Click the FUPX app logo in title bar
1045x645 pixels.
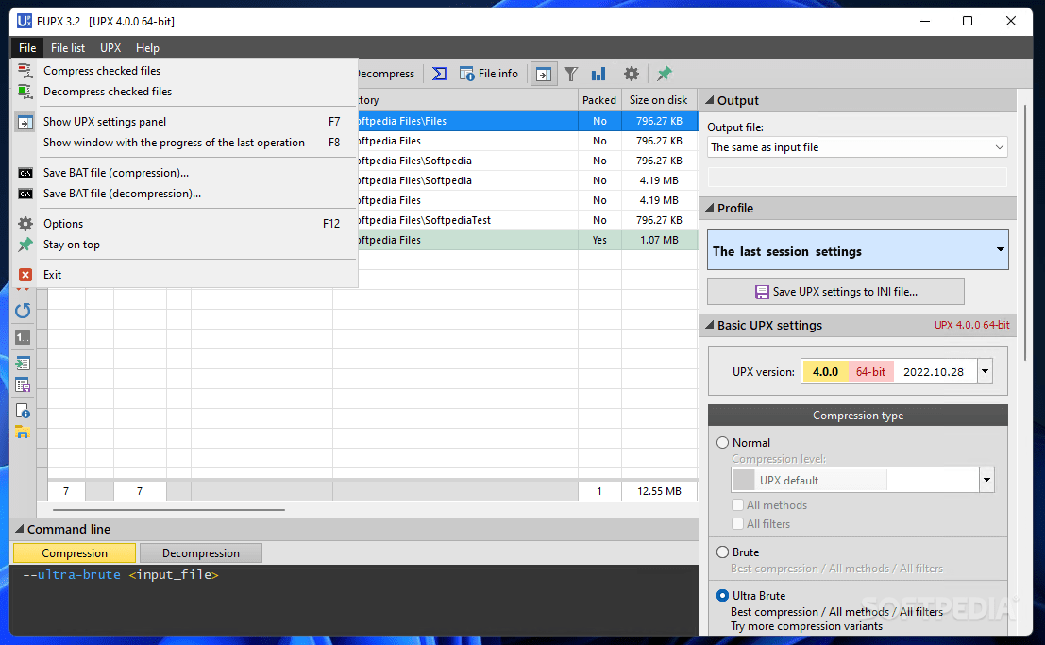point(24,21)
